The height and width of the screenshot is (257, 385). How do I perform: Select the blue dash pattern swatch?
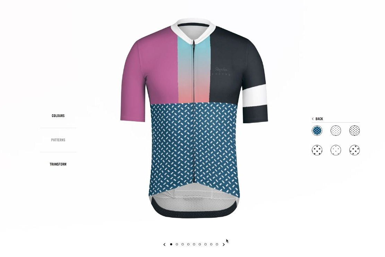[317, 131]
